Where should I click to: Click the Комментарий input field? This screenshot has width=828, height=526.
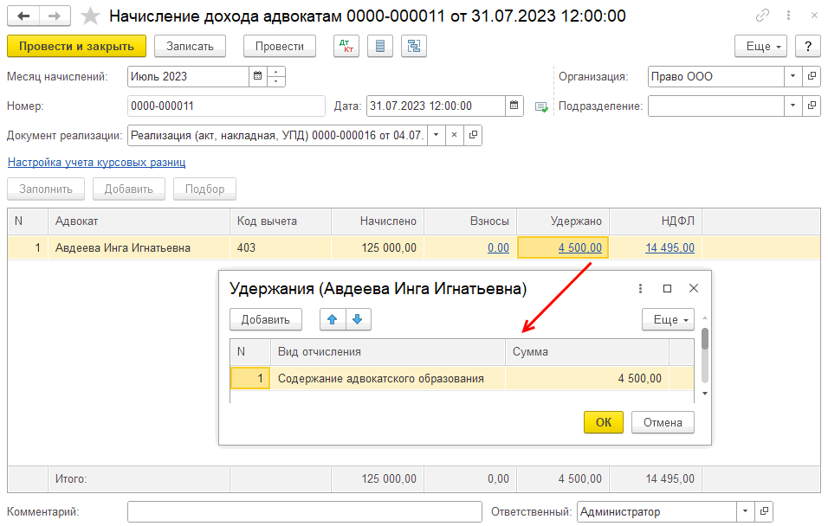pos(304,511)
